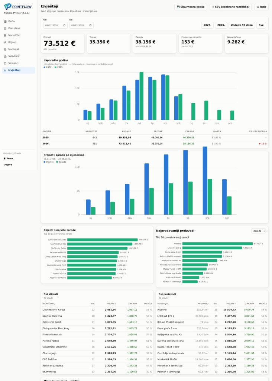Screen dimensions: 272x381
Task: Create Sigurnosna kopija backup
Action: [x=191, y=7]
